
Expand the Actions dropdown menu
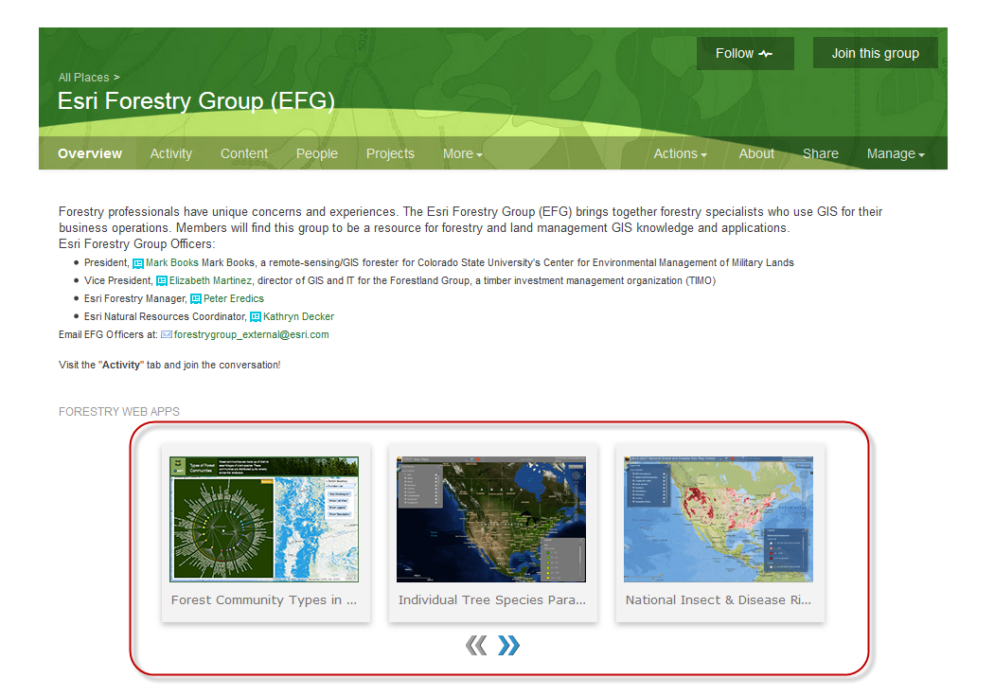pos(680,153)
